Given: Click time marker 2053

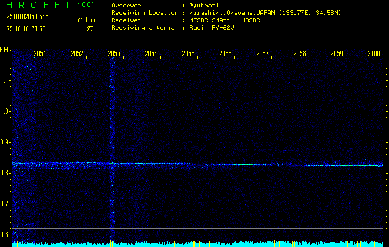Looking at the screenshot, I should click(114, 54).
